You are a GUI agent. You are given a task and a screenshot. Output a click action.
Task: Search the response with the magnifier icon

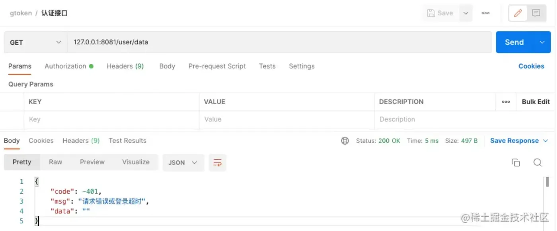tap(538, 162)
